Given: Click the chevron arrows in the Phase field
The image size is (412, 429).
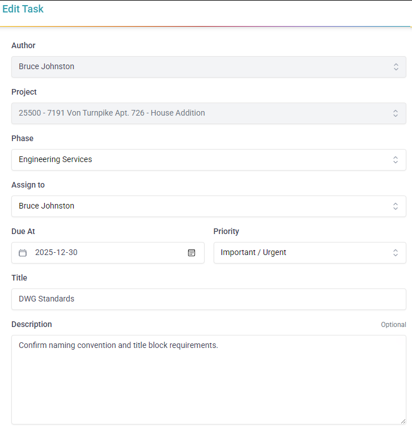Looking at the screenshot, I should (396, 160).
